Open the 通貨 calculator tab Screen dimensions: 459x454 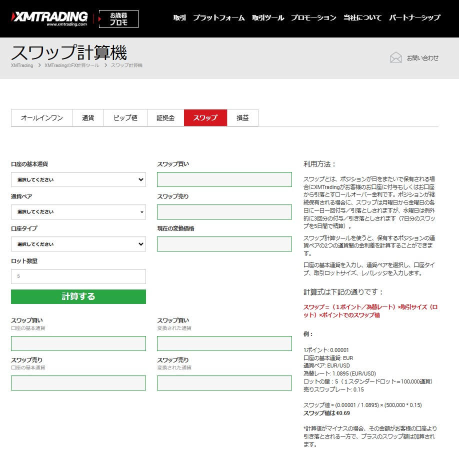coord(88,118)
